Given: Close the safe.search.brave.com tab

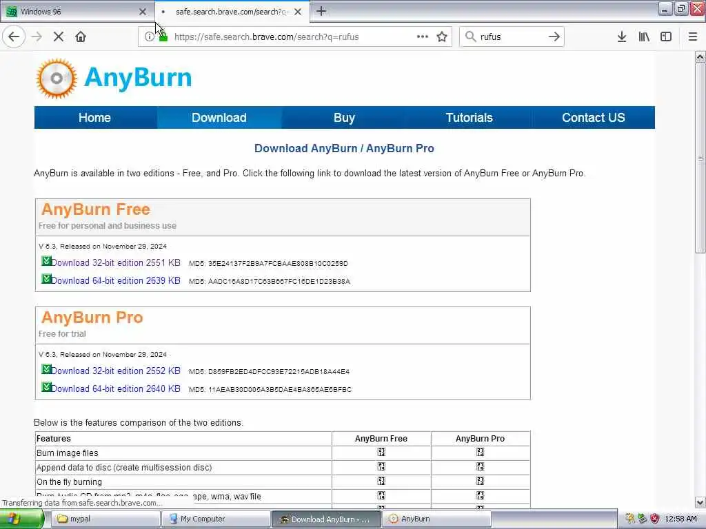Looking at the screenshot, I should 298,12.
